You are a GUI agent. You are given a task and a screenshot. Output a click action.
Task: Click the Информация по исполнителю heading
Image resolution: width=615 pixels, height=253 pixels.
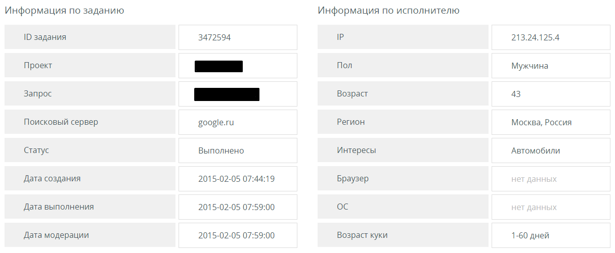388,11
